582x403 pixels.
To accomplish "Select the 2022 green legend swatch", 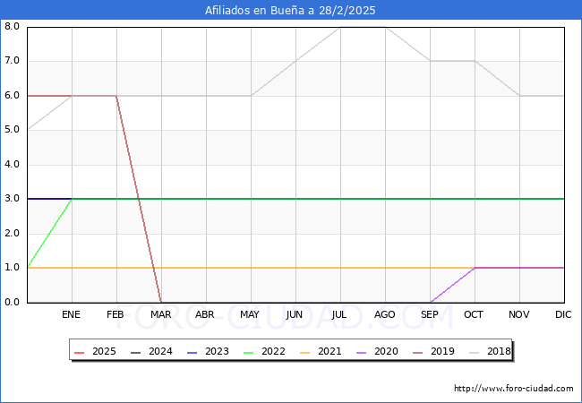I will click(x=249, y=352).
